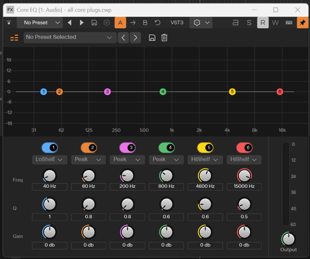
Task: Toggle band 1 blue enable switch
Action: [50, 148]
